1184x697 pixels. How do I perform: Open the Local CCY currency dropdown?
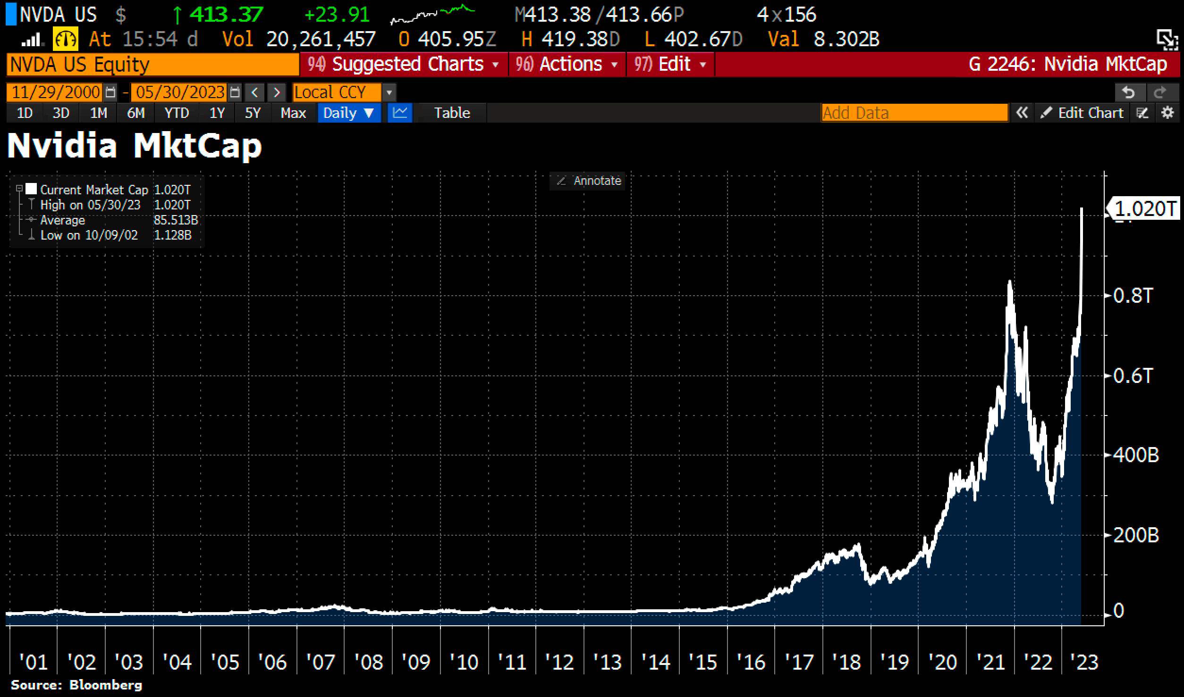[x=389, y=92]
